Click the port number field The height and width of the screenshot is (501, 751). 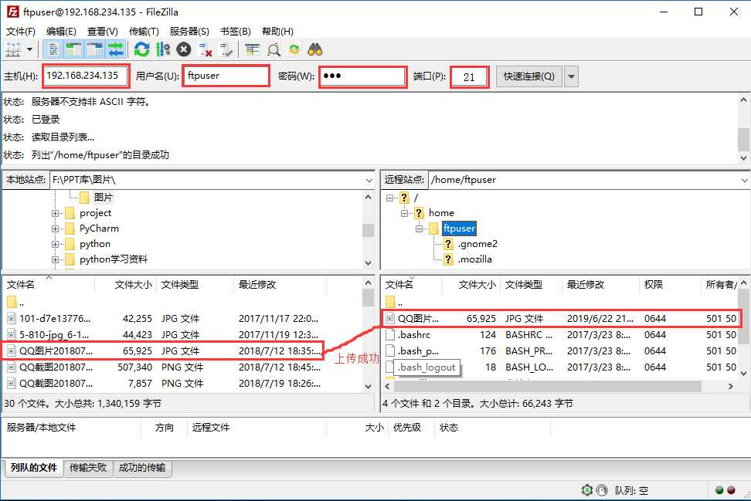(x=470, y=76)
